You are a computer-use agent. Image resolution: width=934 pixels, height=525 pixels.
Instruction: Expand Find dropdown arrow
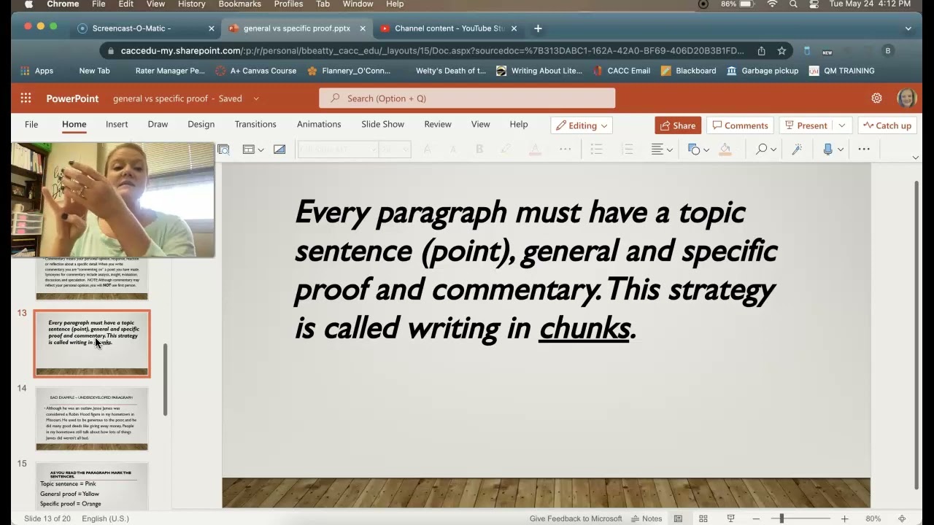coord(773,149)
